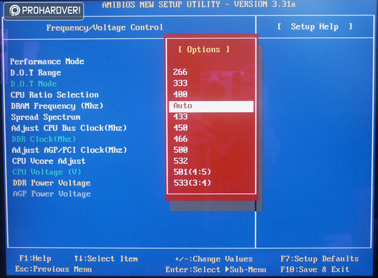Select Adjust AGP/PCI Clock(Mhz)
The width and height of the screenshot is (378, 278).
coord(69,150)
